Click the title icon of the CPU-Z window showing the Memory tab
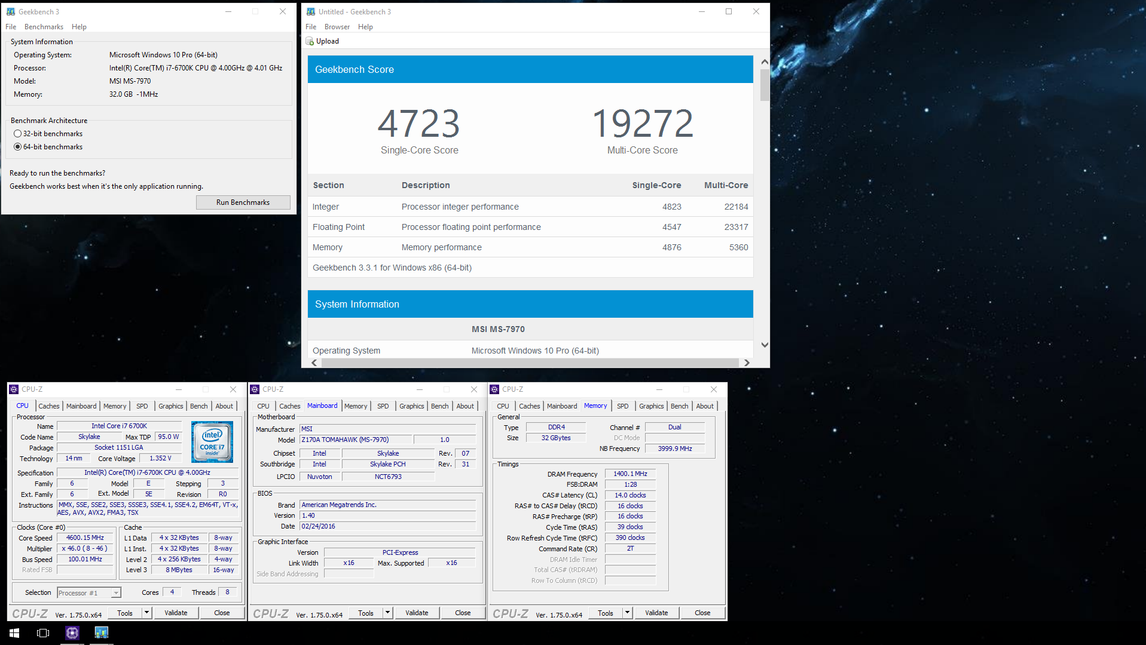The image size is (1146, 645). 494,389
